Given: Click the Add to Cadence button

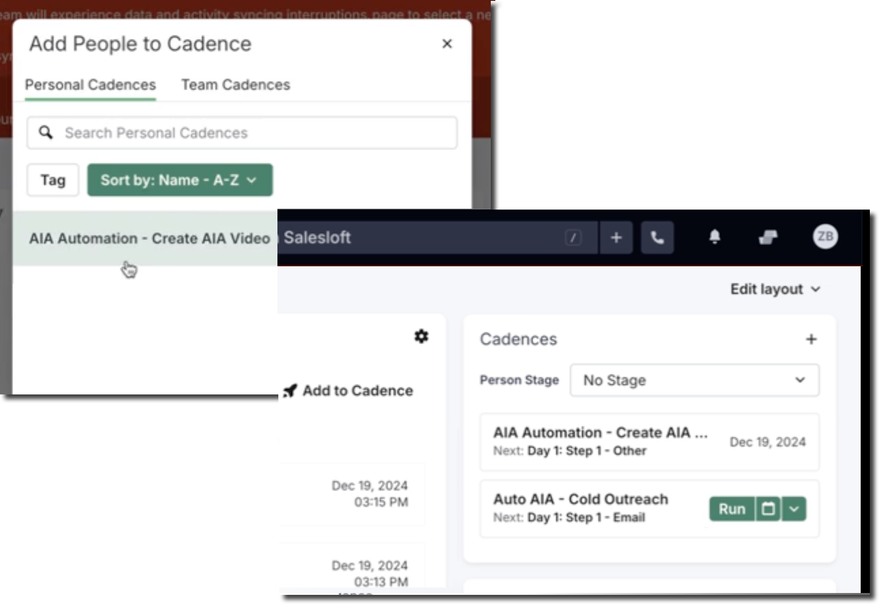Looking at the screenshot, I should 348,391.
